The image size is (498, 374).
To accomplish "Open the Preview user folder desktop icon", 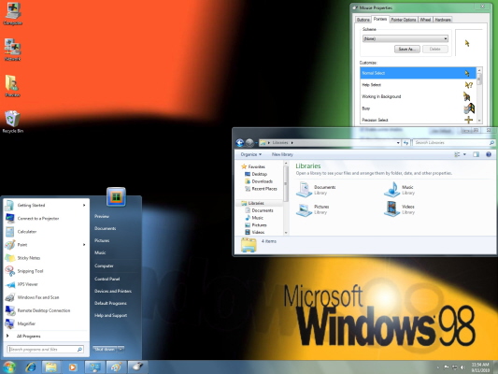I will point(12,85).
